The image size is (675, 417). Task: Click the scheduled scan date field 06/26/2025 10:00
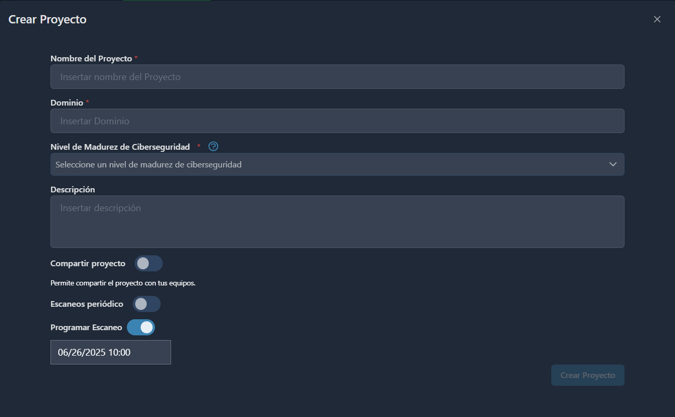click(111, 353)
